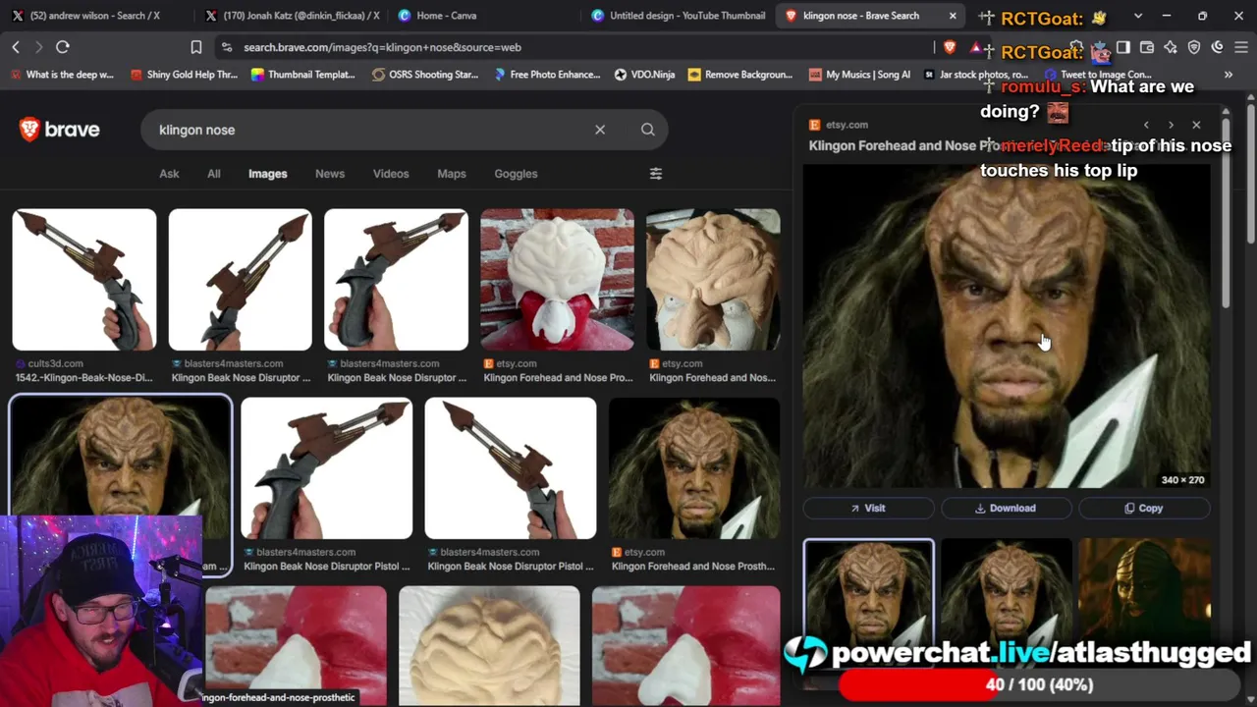Open the third disruptor pistol thumbnail, top row
This screenshot has height=707, width=1257.
coord(397,280)
